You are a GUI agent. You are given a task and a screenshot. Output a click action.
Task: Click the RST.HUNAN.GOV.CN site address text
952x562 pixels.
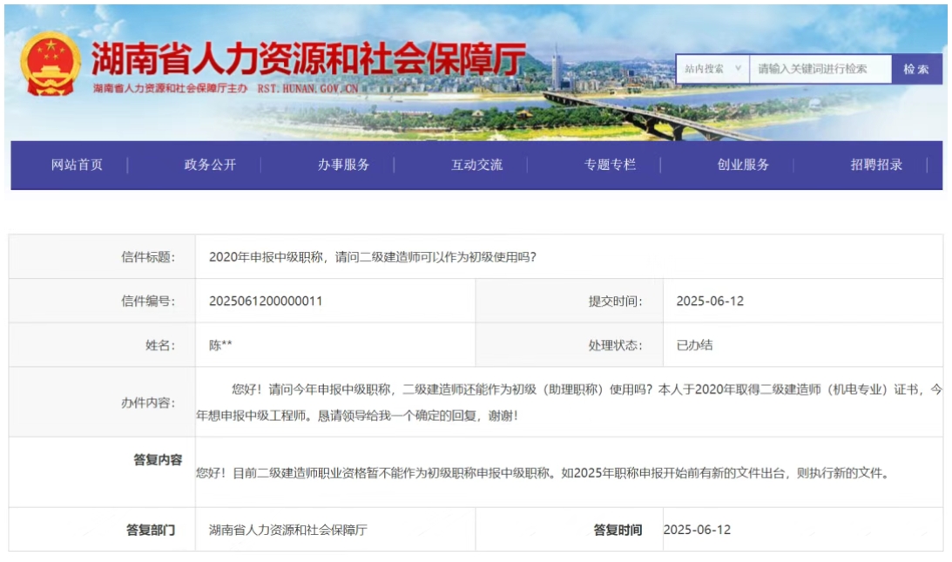pyautogui.click(x=307, y=89)
